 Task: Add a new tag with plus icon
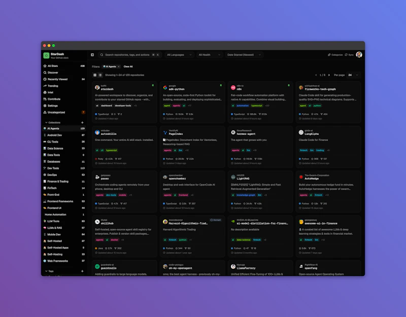tap(82, 271)
